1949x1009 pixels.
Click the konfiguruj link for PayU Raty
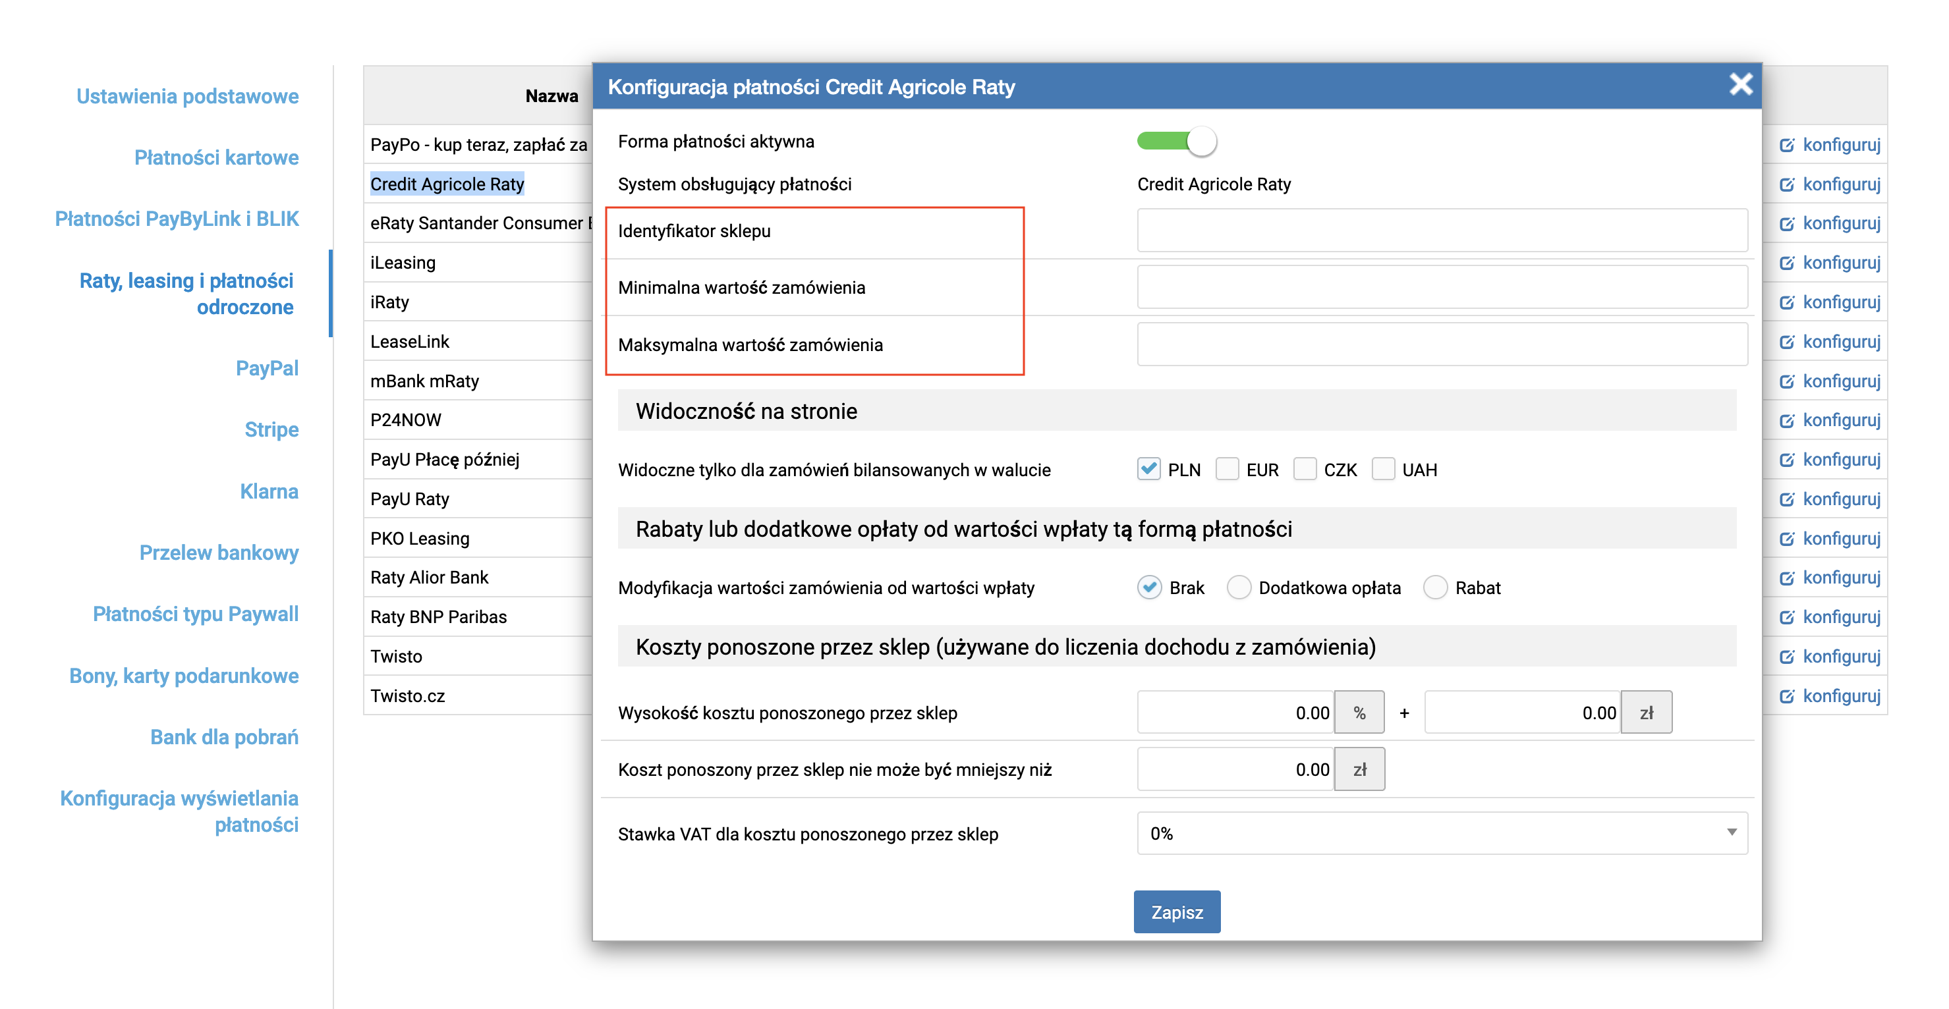(1841, 499)
